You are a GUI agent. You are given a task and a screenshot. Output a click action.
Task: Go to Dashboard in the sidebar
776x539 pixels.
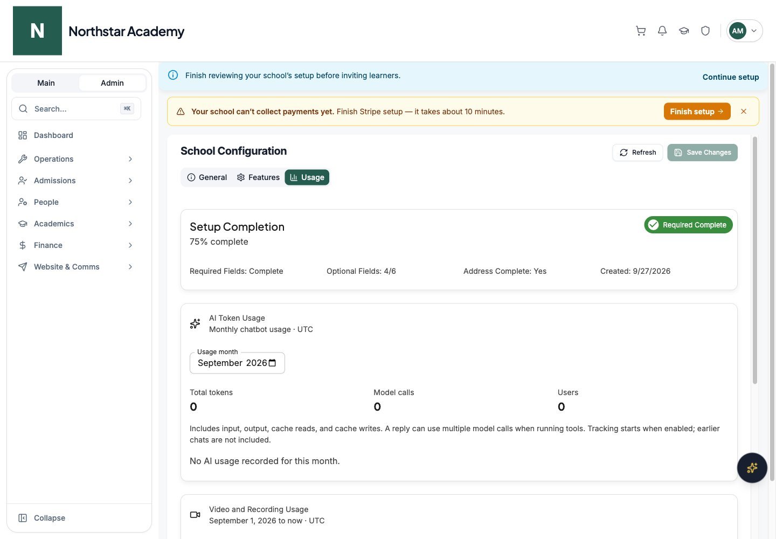(76, 135)
